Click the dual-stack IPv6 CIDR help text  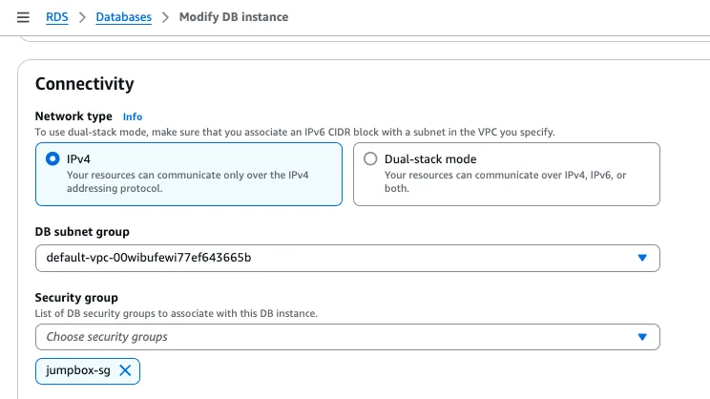pyautogui.click(x=295, y=133)
